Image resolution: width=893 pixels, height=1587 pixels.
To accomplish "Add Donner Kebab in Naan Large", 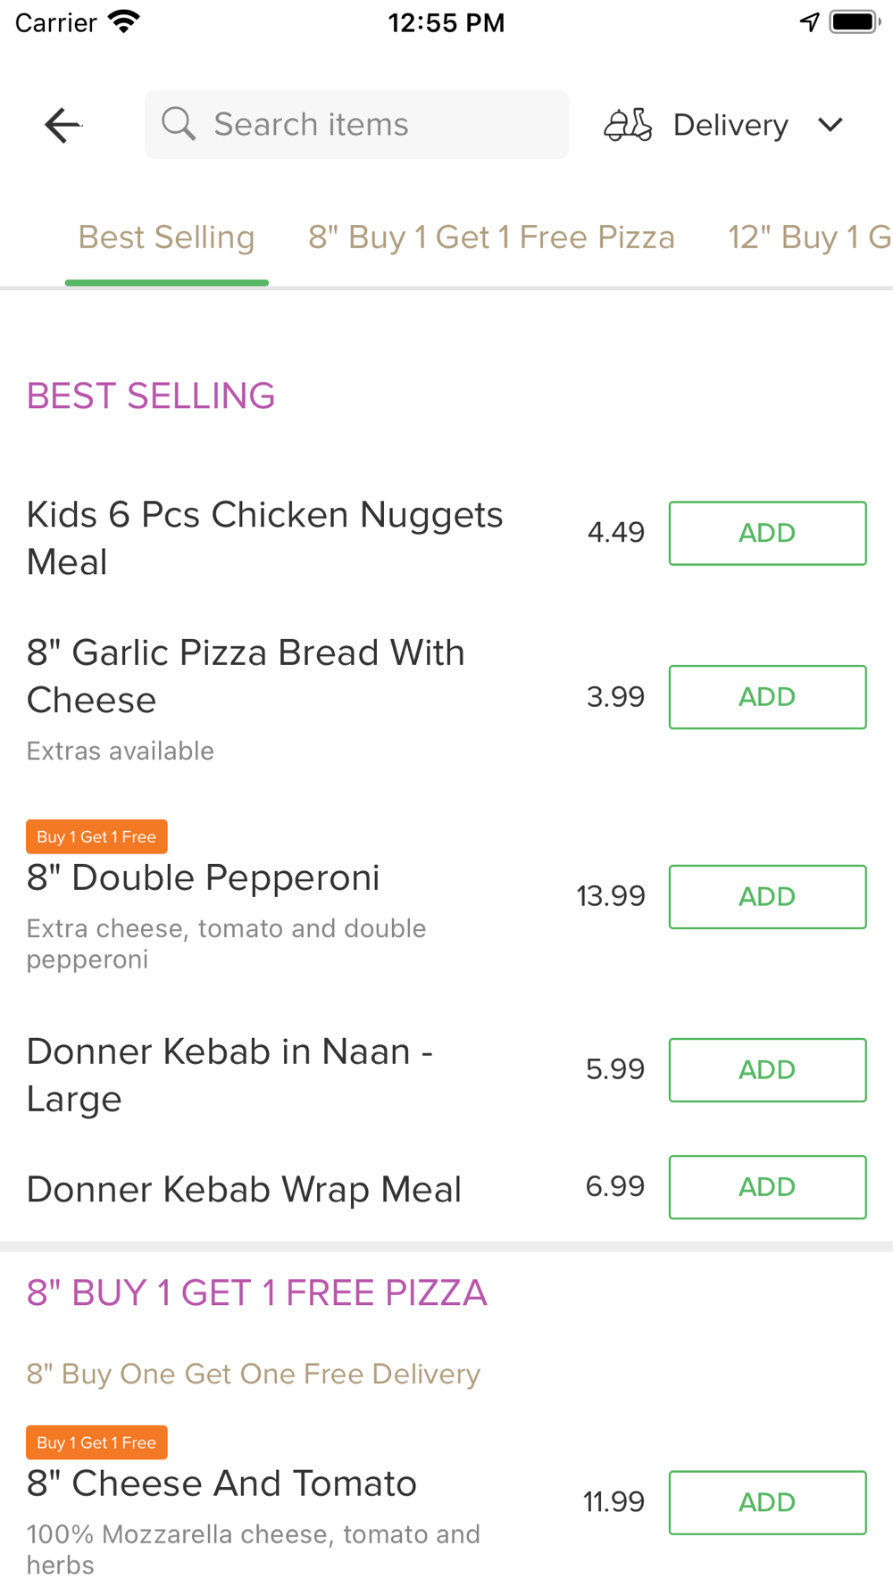I will [767, 1069].
